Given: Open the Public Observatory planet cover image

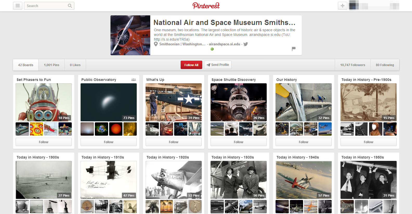Looking at the screenshot, I should [109, 102].
